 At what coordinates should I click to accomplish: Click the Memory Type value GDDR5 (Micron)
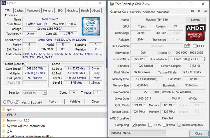(147, 79)
